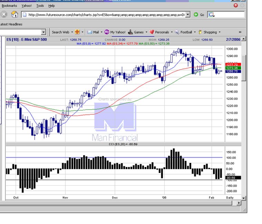Image resolution: width=262 pixels, height=224 pixels.
Task: Open the Latest Headlines bookmark
Action: coord(11,24)
